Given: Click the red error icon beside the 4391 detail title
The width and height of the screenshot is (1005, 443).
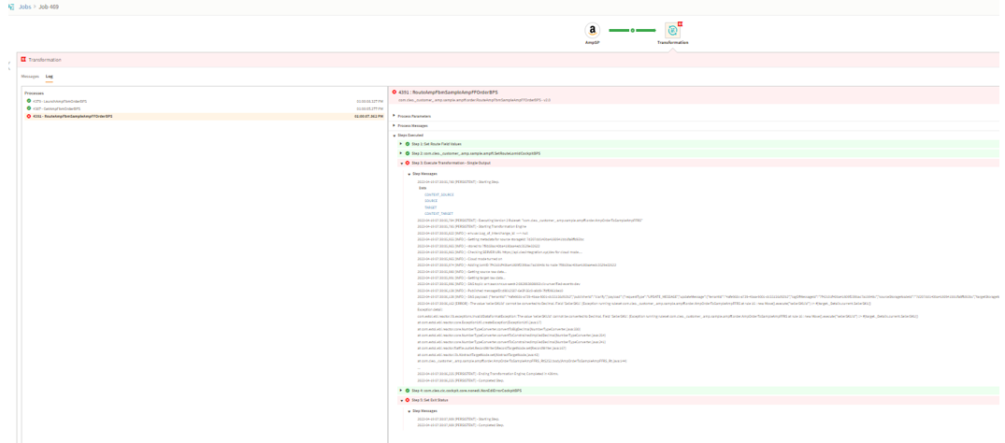Looking at the screenshot, I should (395, 93).
